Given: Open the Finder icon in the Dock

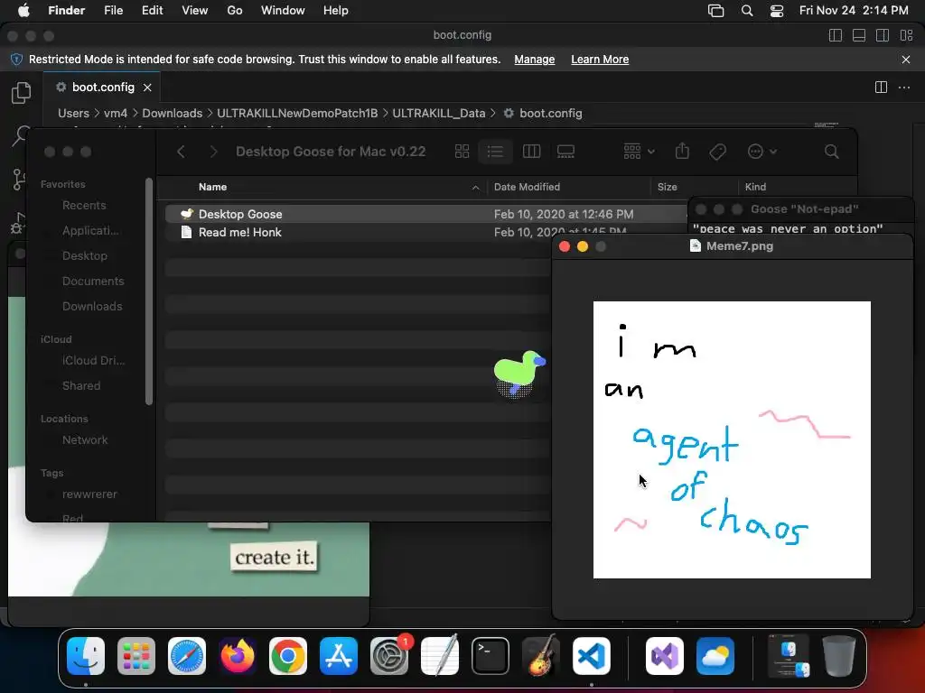Looking at the screenshot, I should tap(86, 656).
